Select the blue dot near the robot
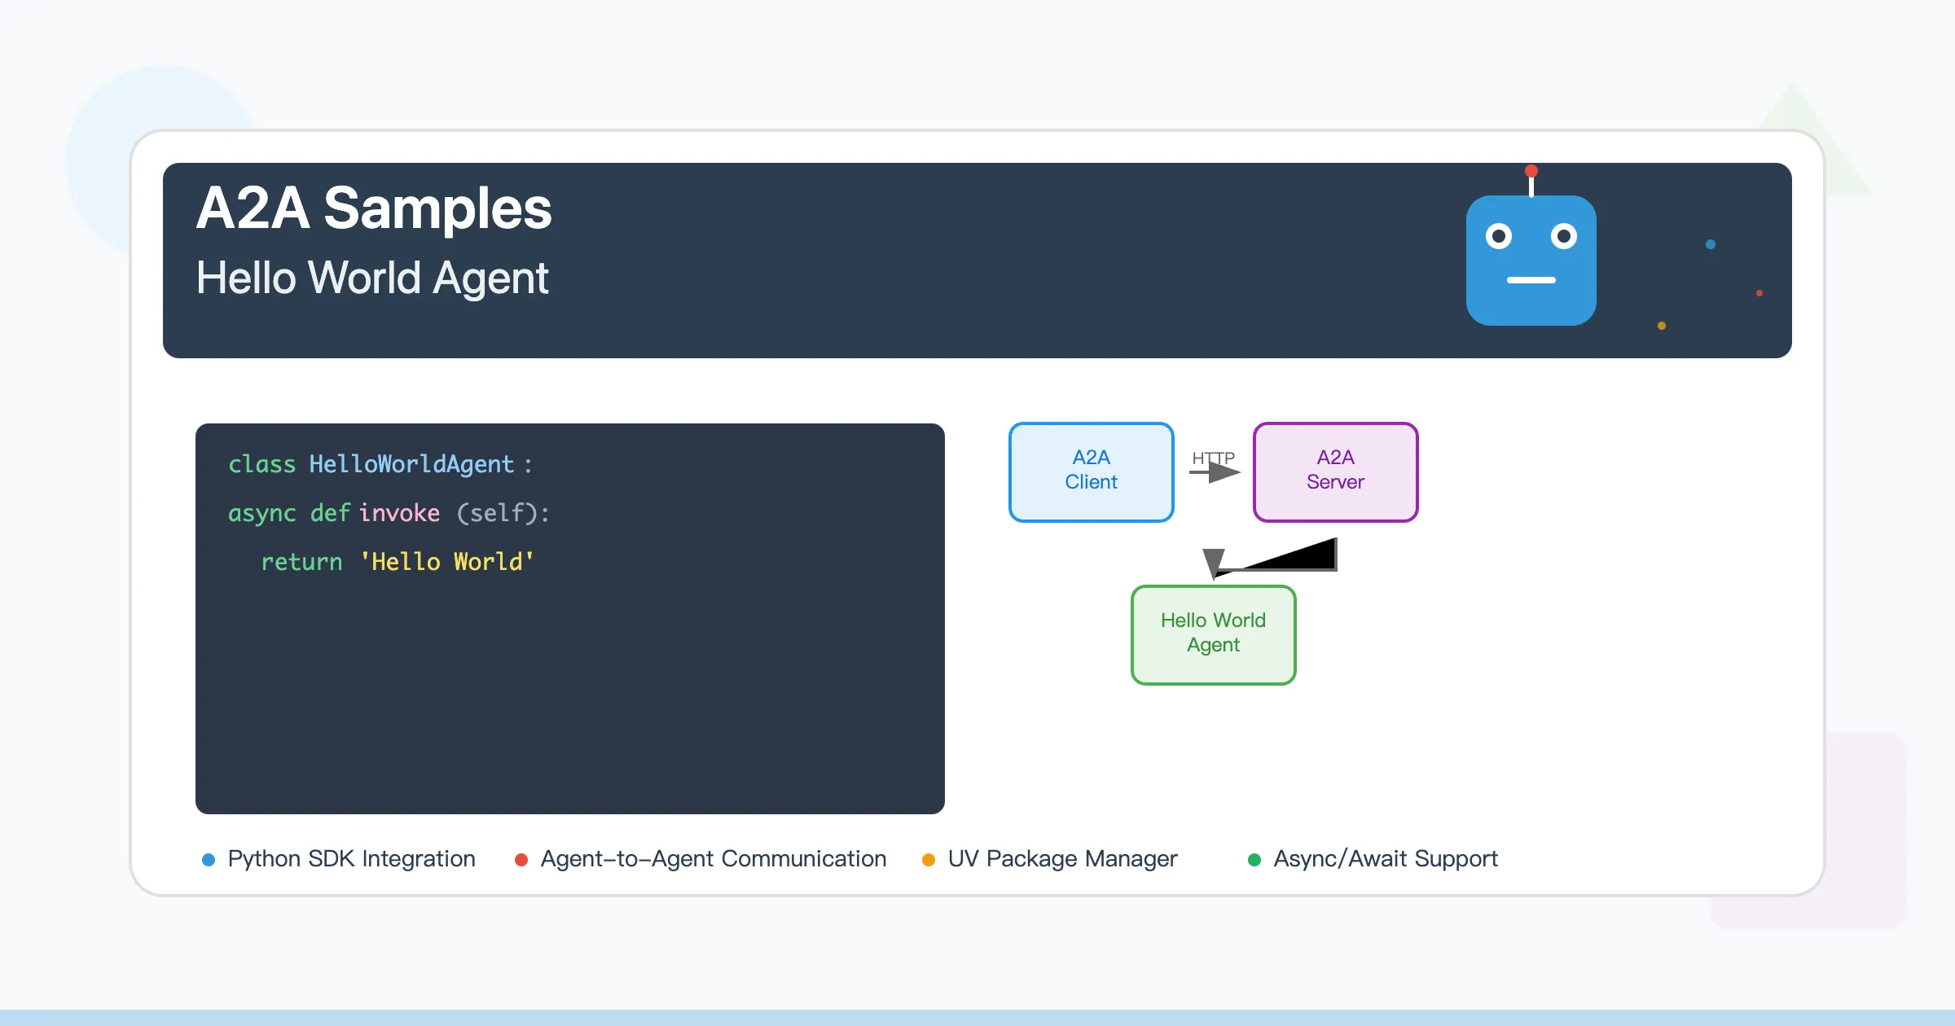1955x1026 pixels. click(1710, 243)
